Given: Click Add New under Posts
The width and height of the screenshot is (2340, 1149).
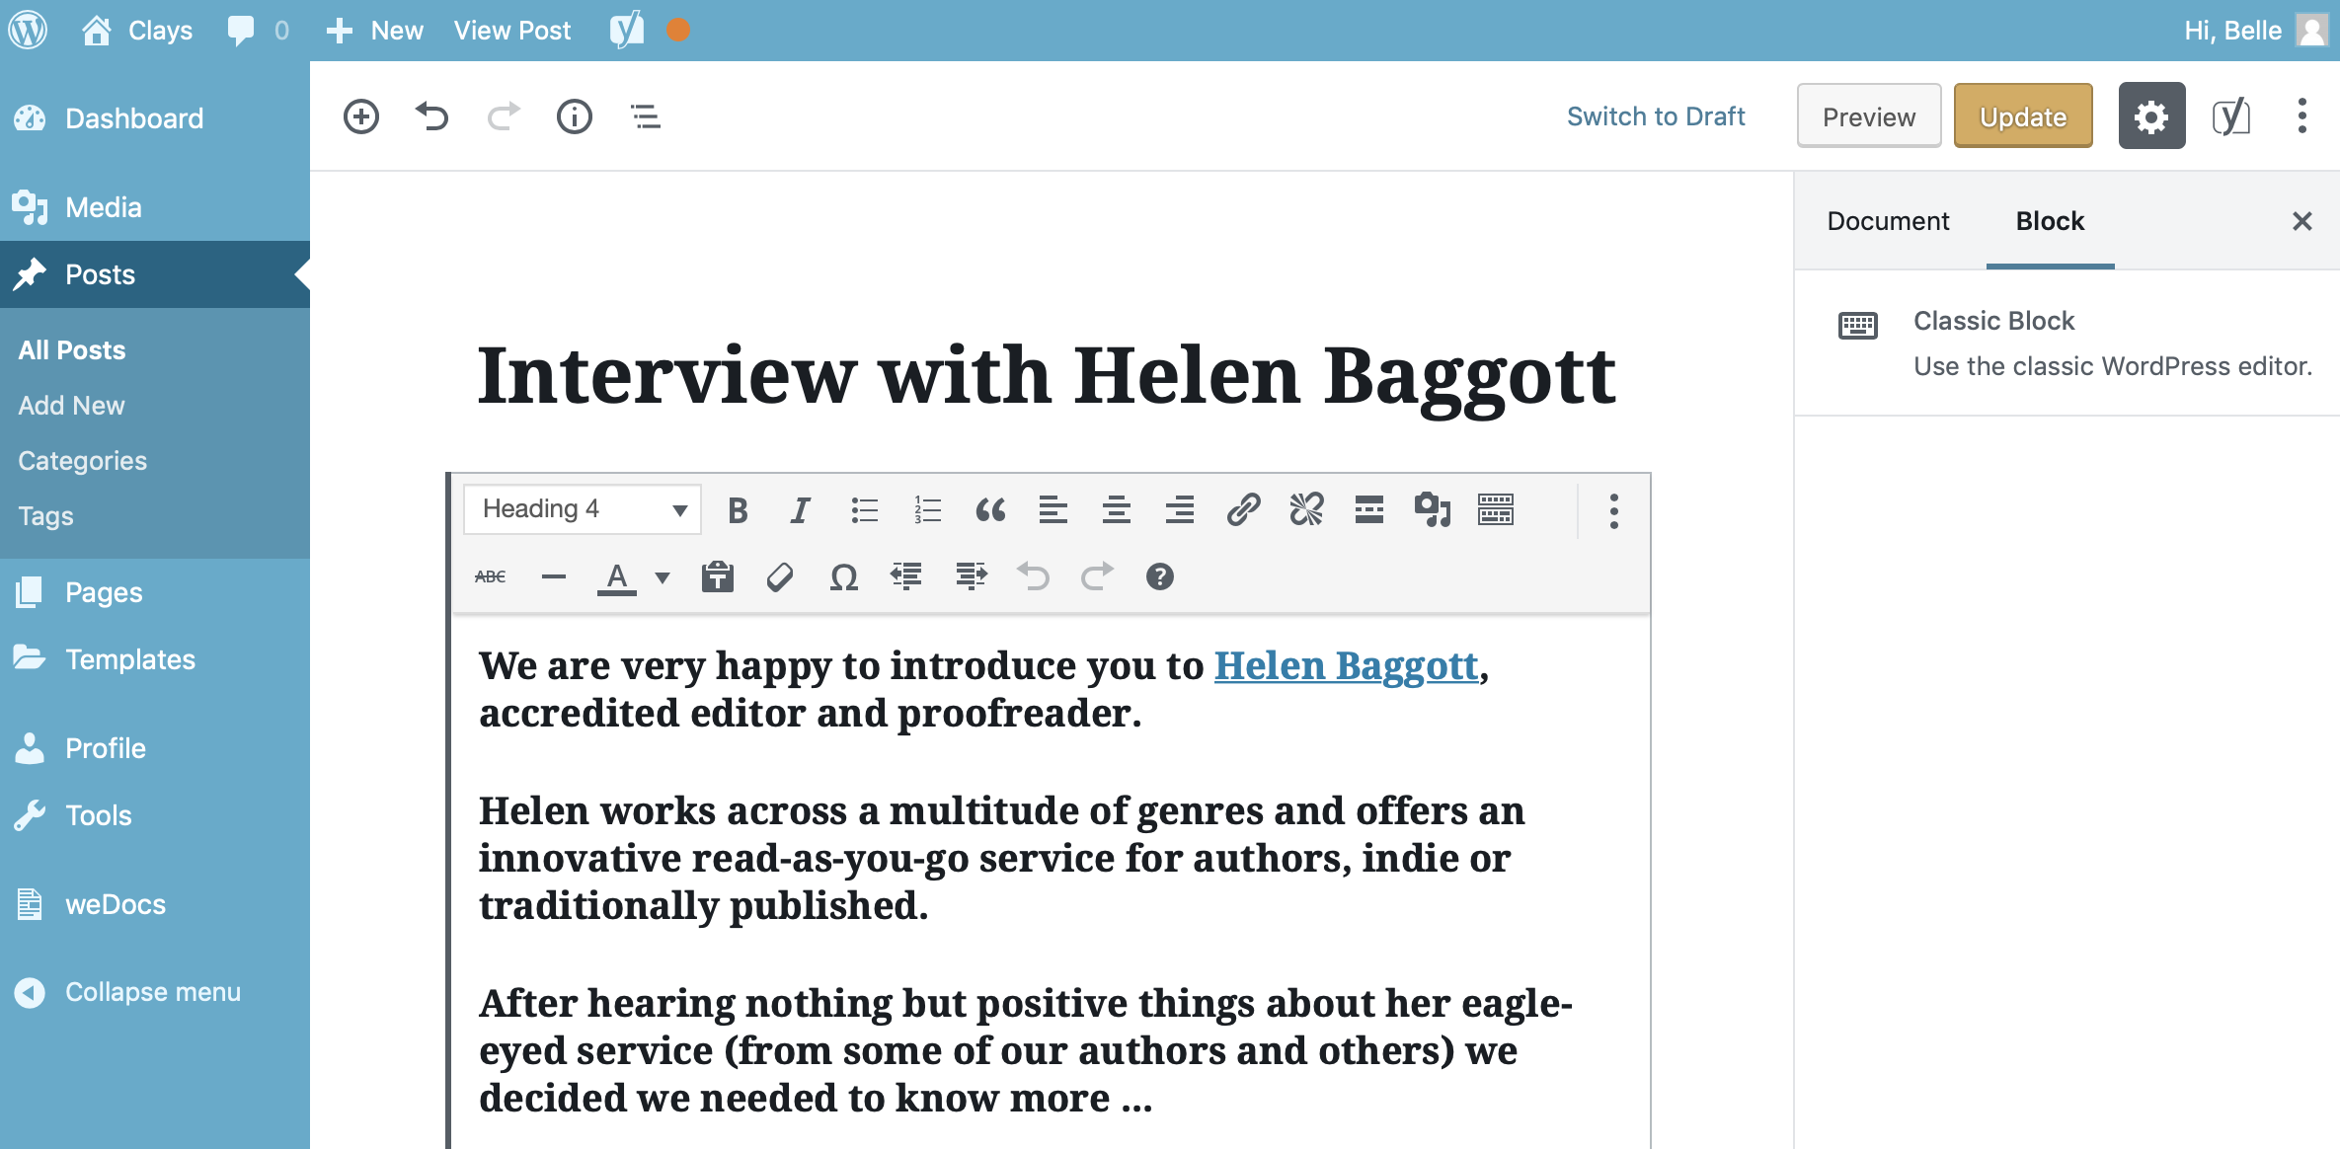Looking at the screenshot, I should click(72, 406).
